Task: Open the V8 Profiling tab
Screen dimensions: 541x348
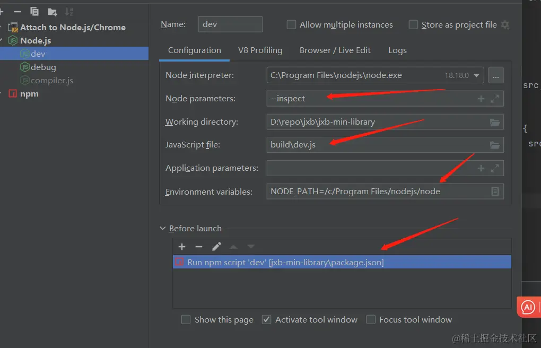Action: pos(260,50)
